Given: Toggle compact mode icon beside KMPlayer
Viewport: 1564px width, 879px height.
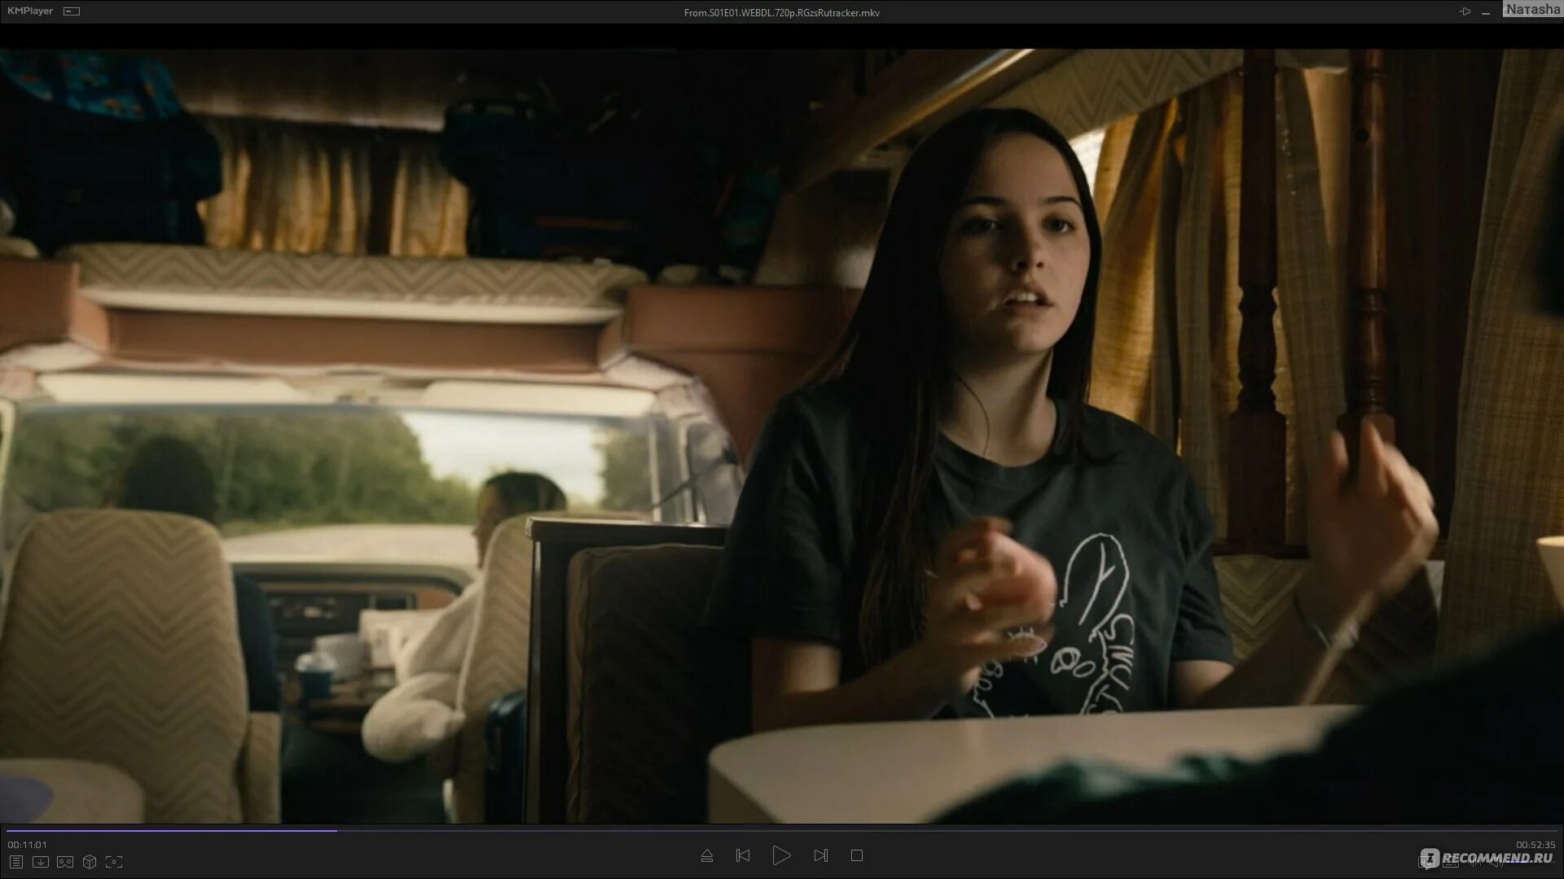Looking at the screenshot, I should (72, 11).
